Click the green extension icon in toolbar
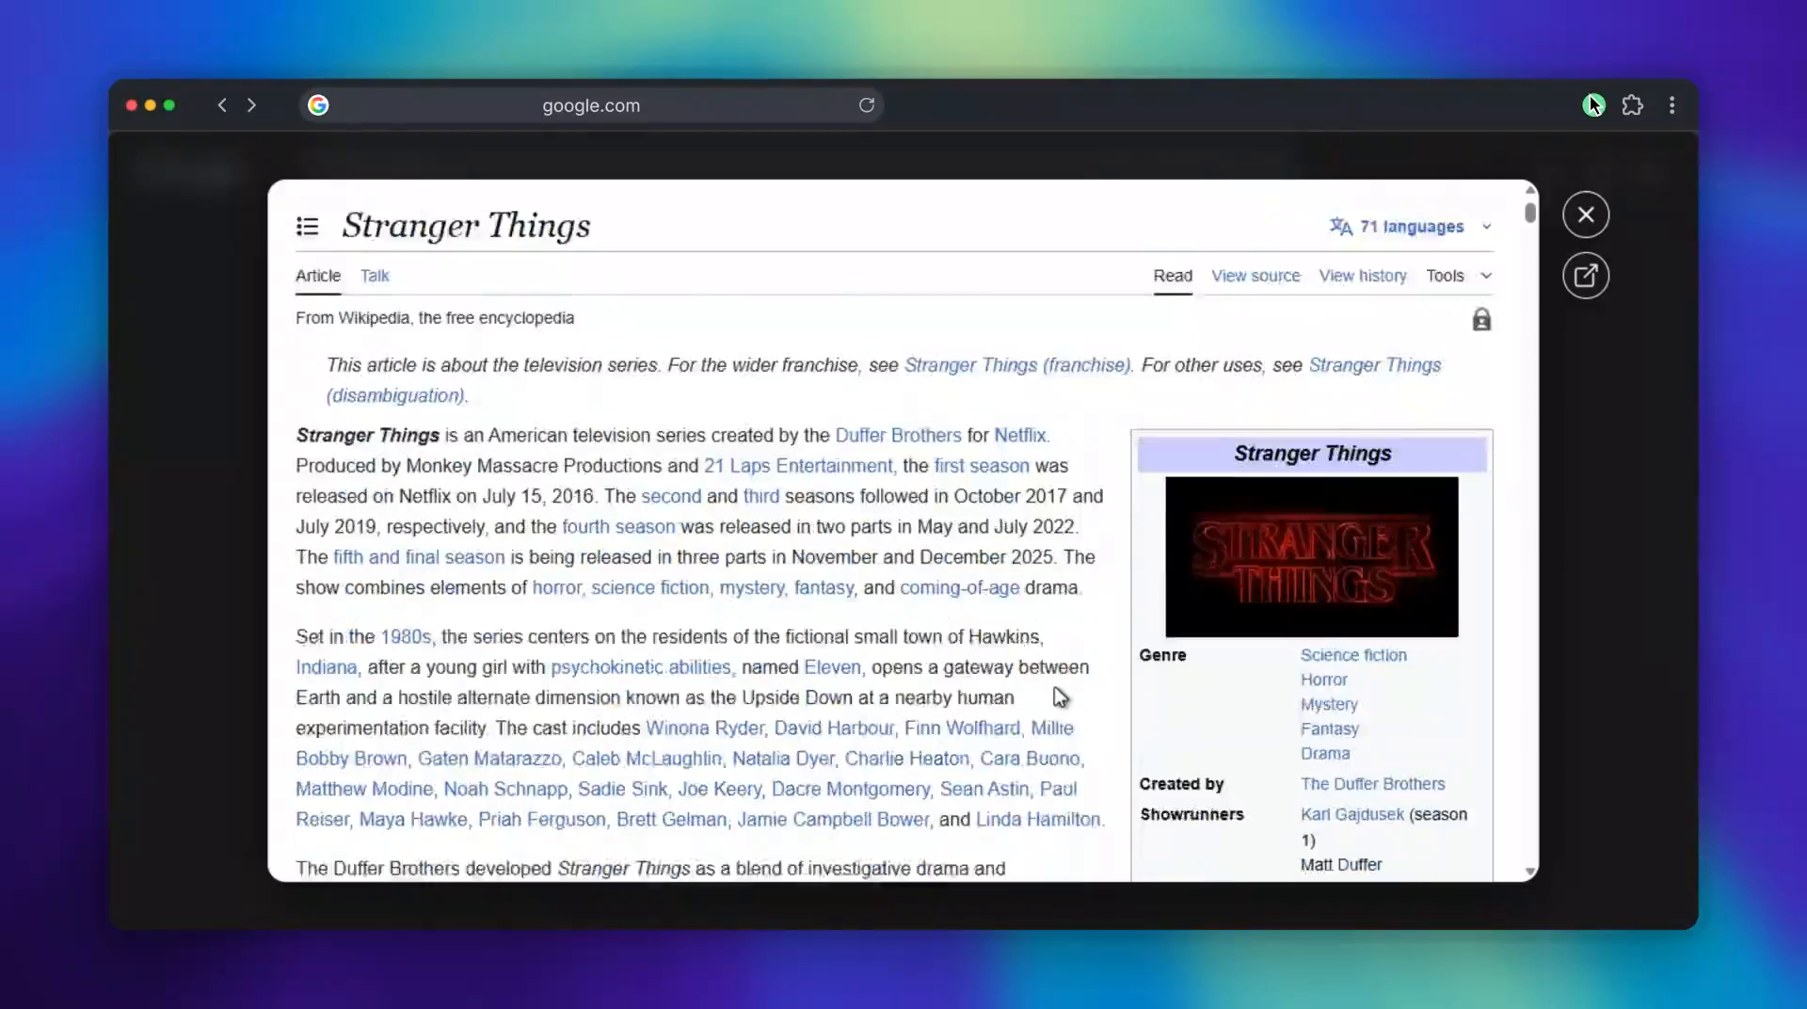 pyautogui.click(x=1593, y=104)
